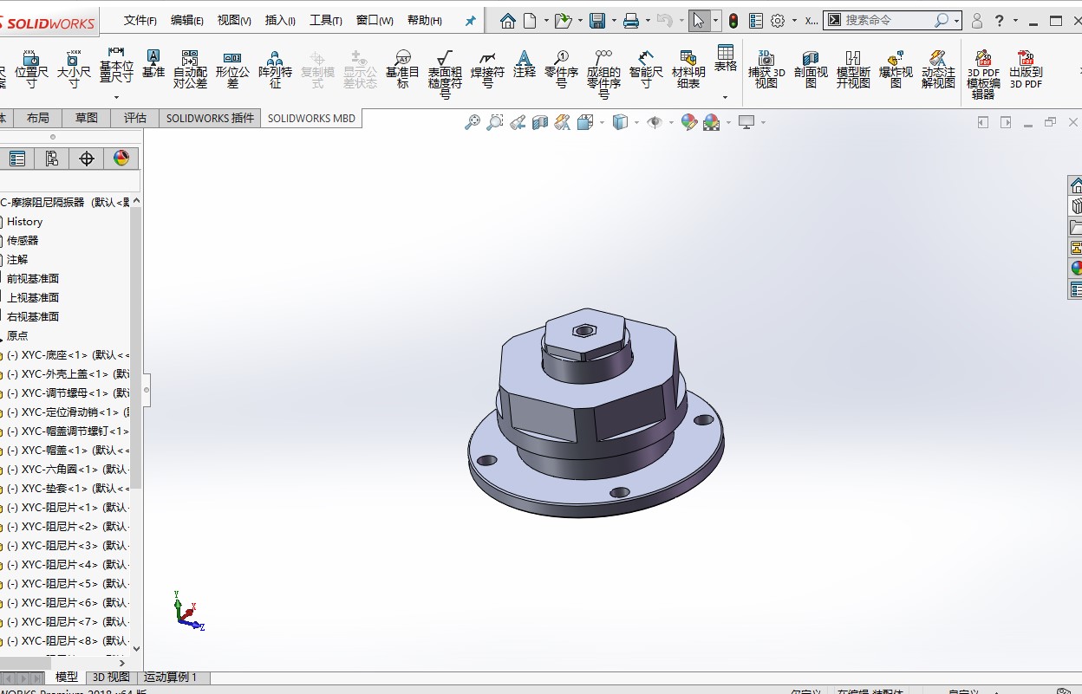Expand the display style cube dropdown
1082x694 pixels.
coord(637,123)
